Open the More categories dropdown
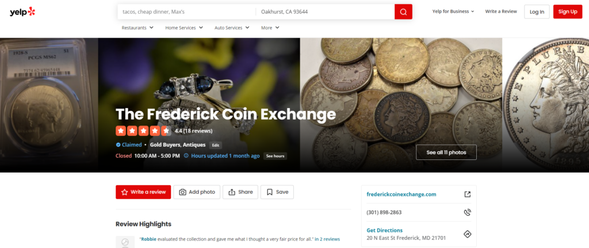 pyautogui.click(x=270, y=28)
